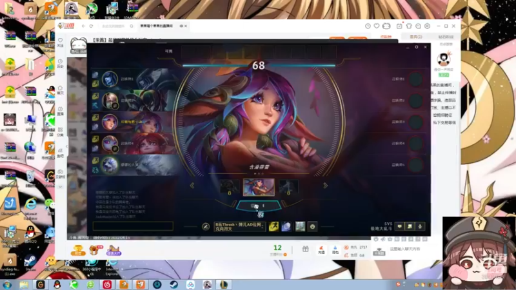Click the recharge button
Viewport: 516px width, 290px height.
[321, 250]
